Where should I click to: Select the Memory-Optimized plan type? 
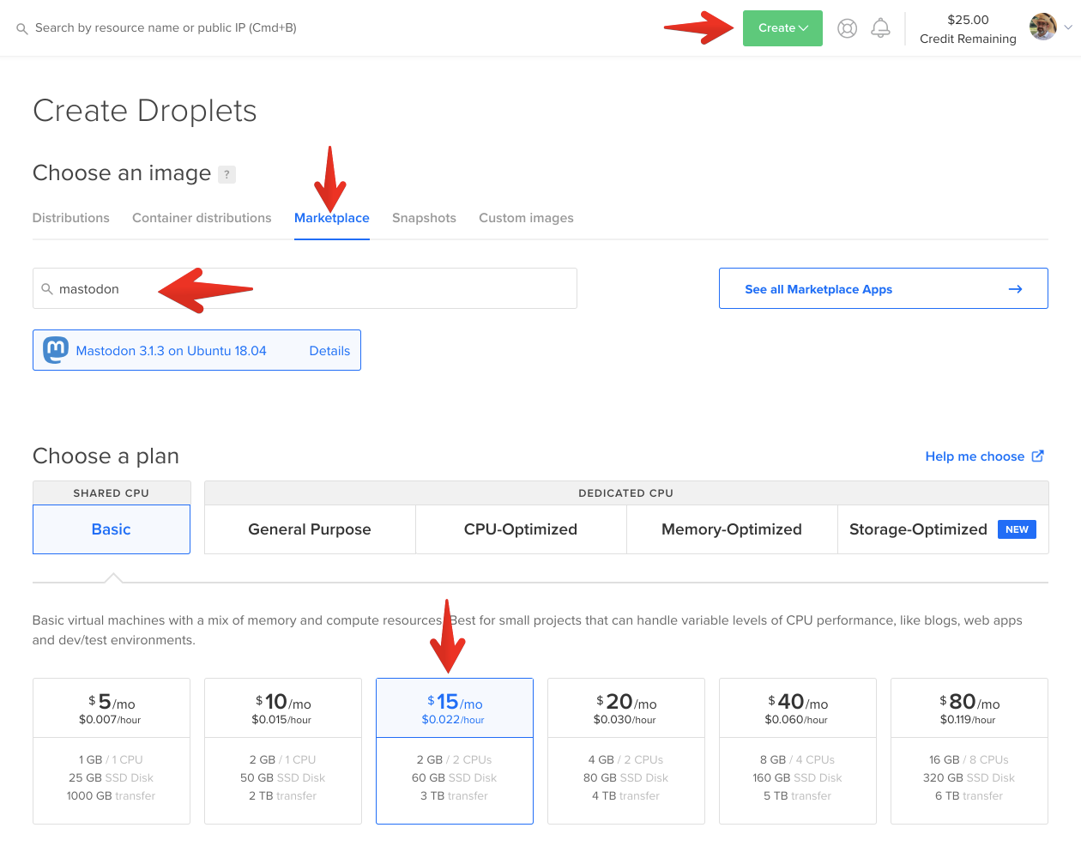click(732, 529)
